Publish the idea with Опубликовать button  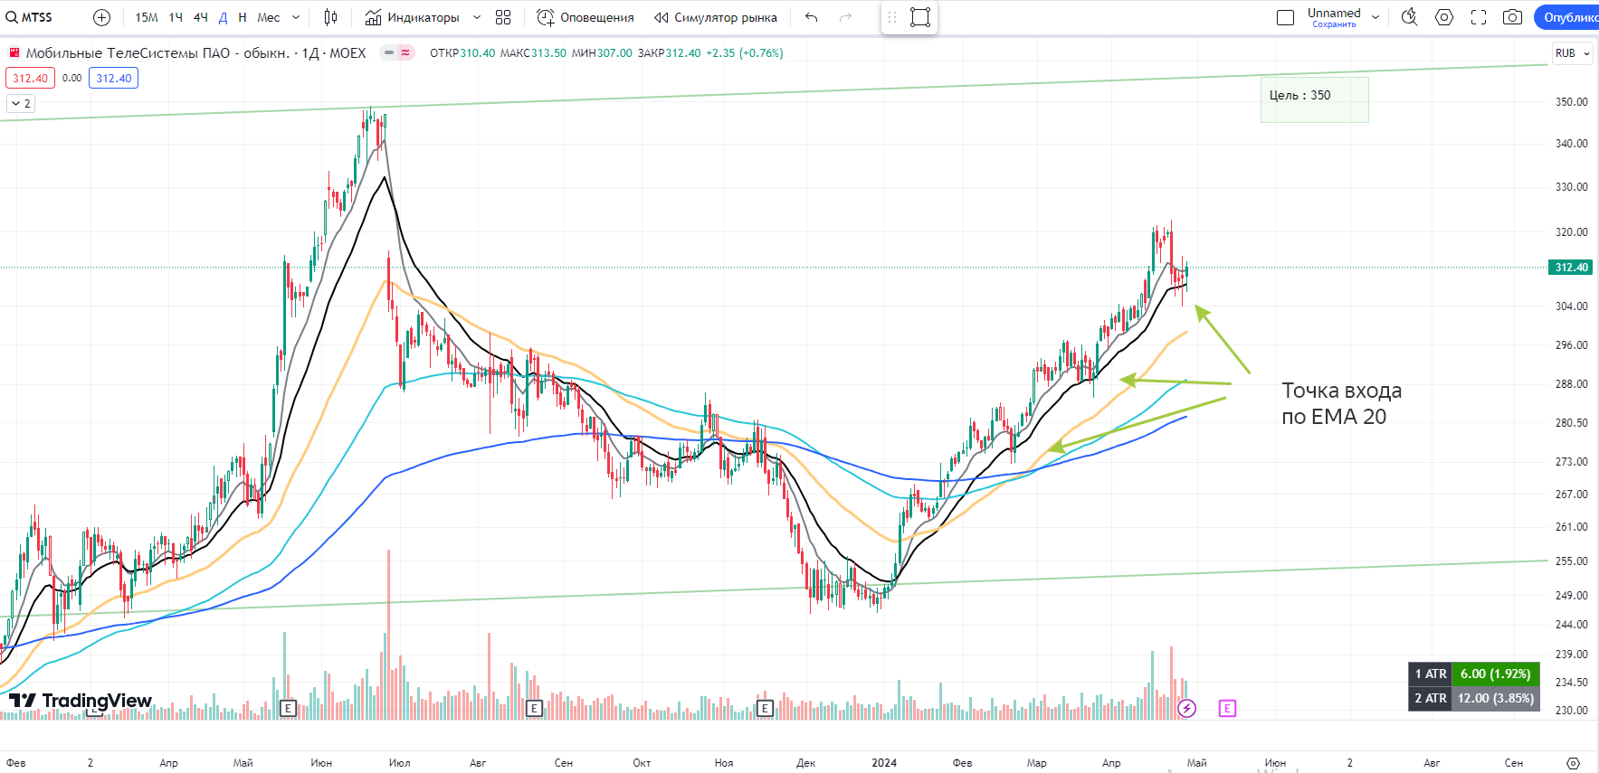point(1568,17)
